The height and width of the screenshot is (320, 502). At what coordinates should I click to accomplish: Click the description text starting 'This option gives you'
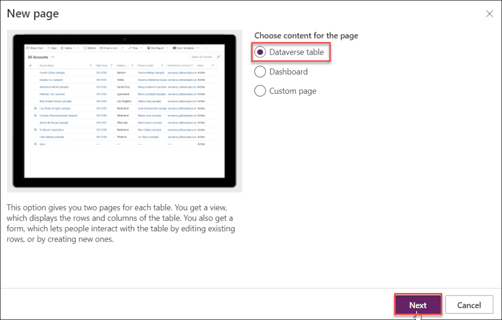point(121,223)
